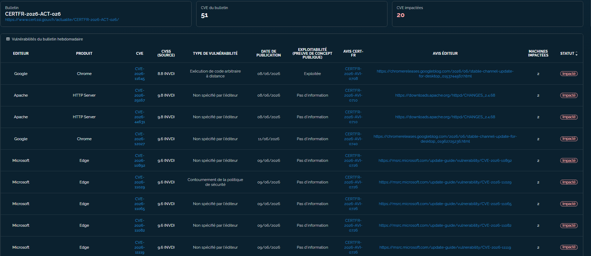Open the CVE-2026-11645 link in the CVE column
Image resolution: width=591 pixels, height=256 pixels.
coord(140,74)
